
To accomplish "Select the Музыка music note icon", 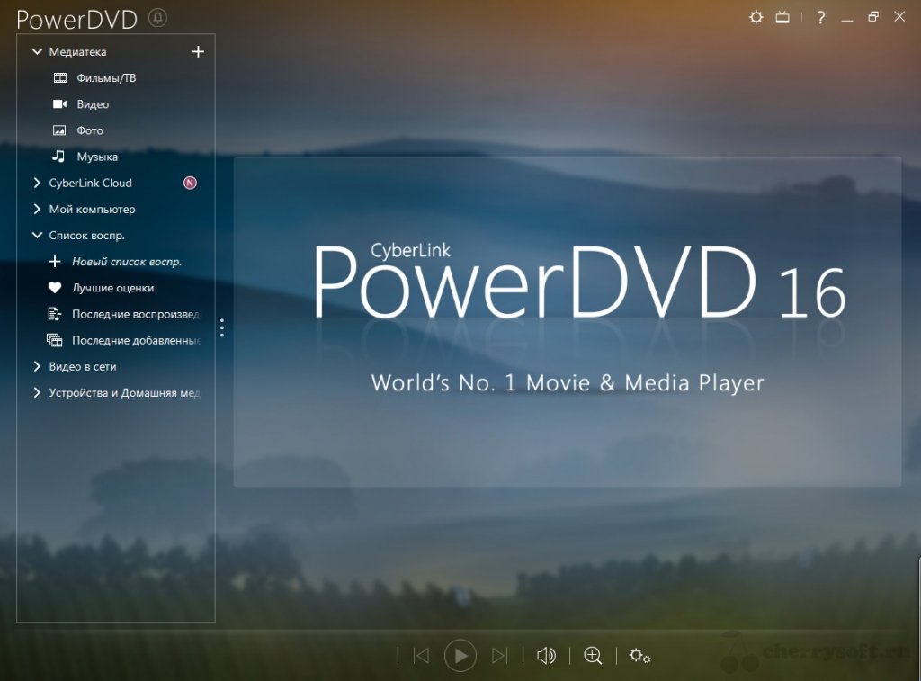I will 59,156.
